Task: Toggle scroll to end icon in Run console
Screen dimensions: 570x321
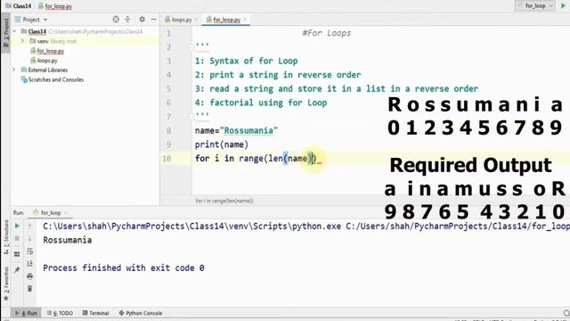Action: (x=29, y=264)
